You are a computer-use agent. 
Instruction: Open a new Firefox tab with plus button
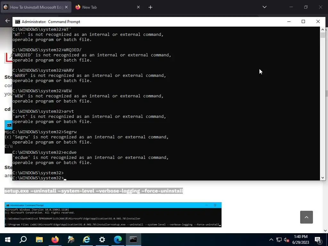[151, 7]
